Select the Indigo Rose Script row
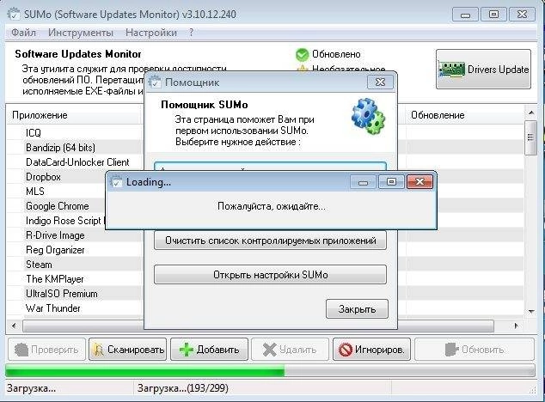Viewport: 545px width, 402px height. [x=57, y=221]
